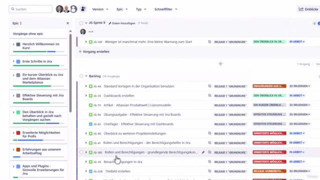
Task: Click the child issues icon of JG-35
Action: (209, 95)
